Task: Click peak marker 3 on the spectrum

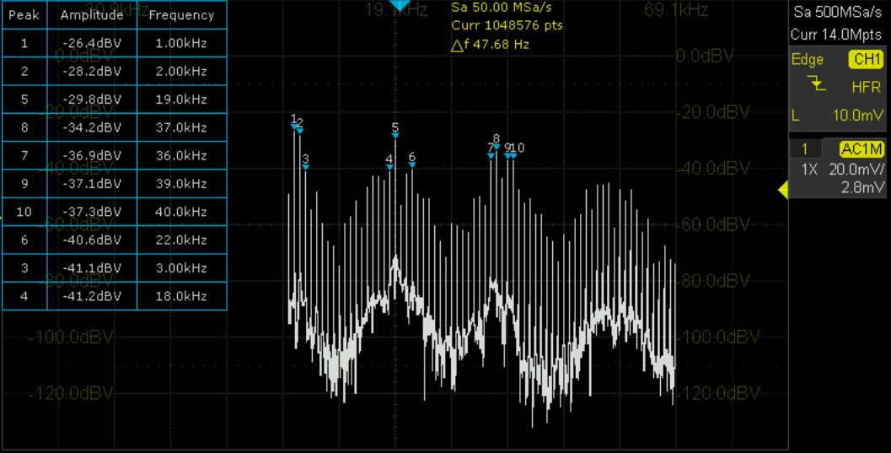Action: (x=305, y=165)
